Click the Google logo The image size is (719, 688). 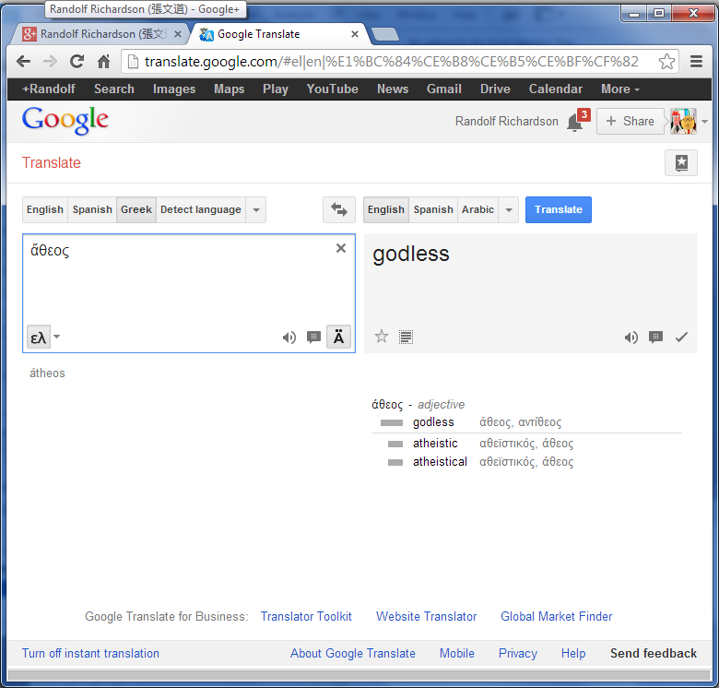coord(65,120)
